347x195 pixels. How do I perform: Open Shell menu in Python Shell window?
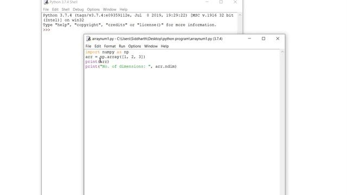66,10
